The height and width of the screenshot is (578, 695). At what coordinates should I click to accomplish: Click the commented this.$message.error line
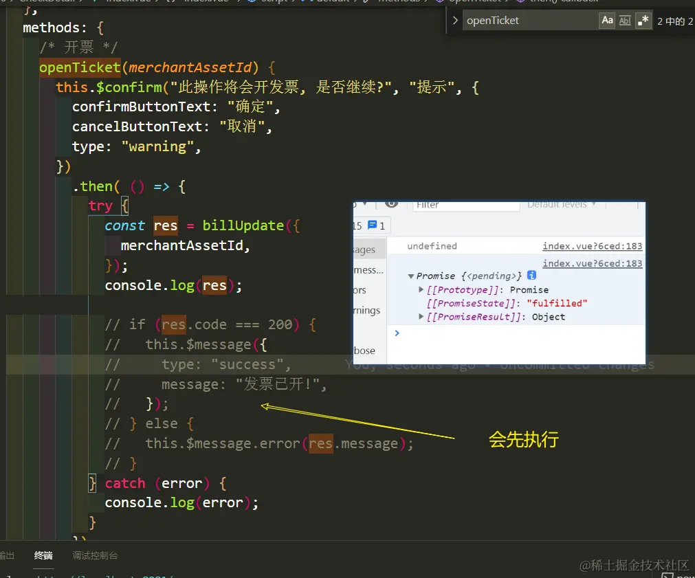(259, 444)
